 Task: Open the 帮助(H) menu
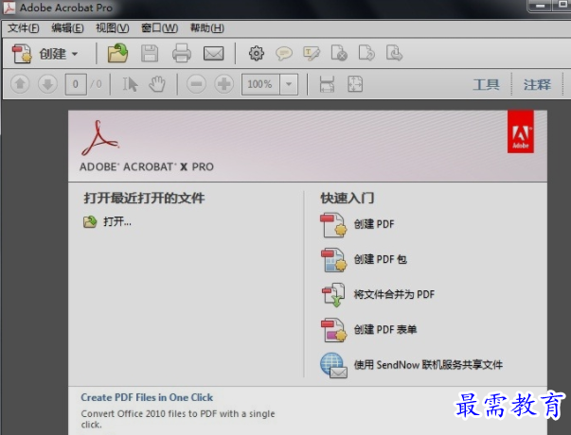click(206, 28)
